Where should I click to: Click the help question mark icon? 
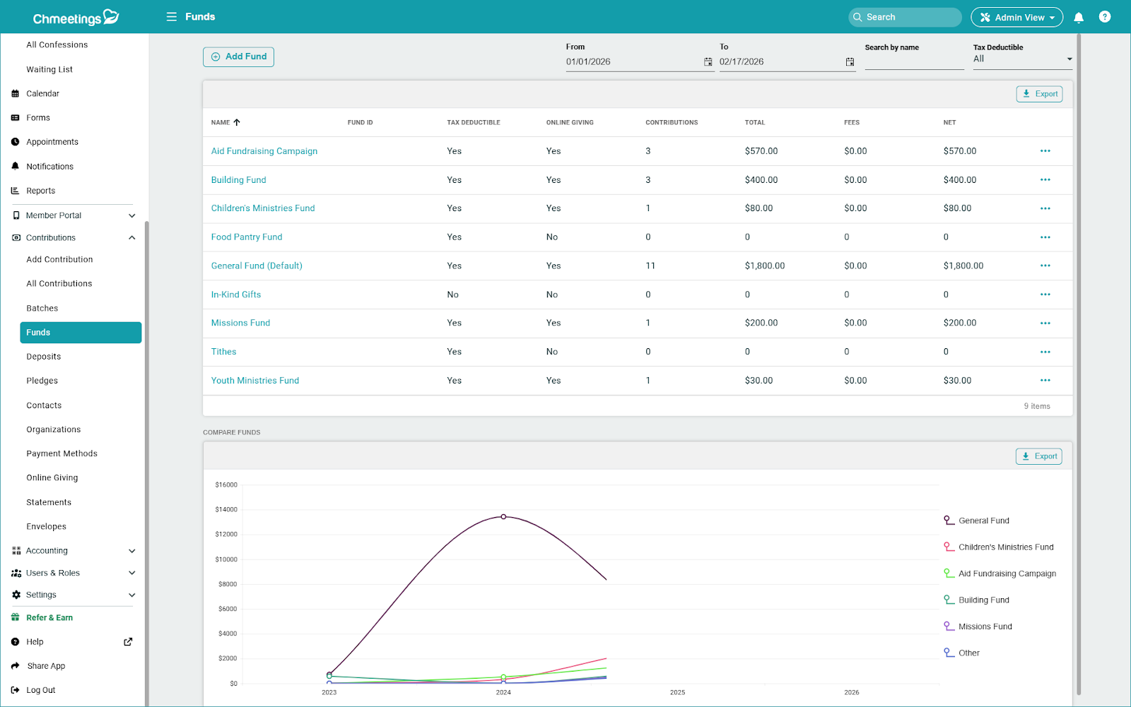click(1105, 17)
